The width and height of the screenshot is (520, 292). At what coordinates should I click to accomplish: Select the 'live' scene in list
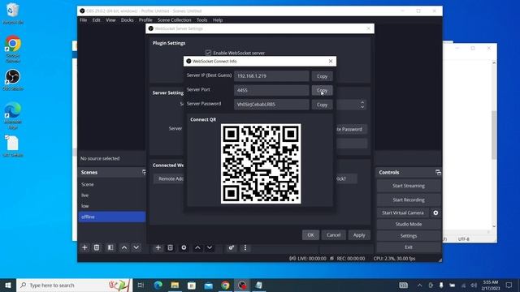(x=112, y=195)
